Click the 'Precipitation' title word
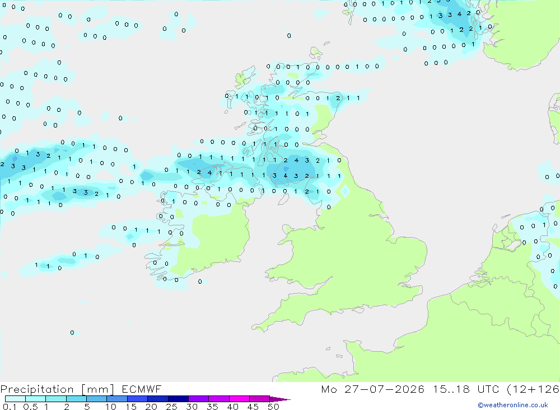560x410 pixels. pos(37,389)
